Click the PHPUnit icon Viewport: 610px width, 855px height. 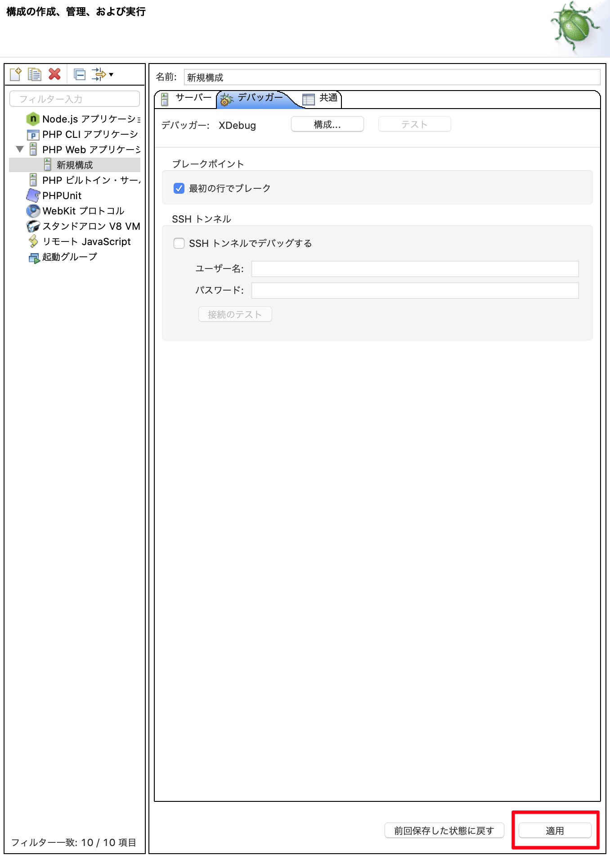point(33,195)
